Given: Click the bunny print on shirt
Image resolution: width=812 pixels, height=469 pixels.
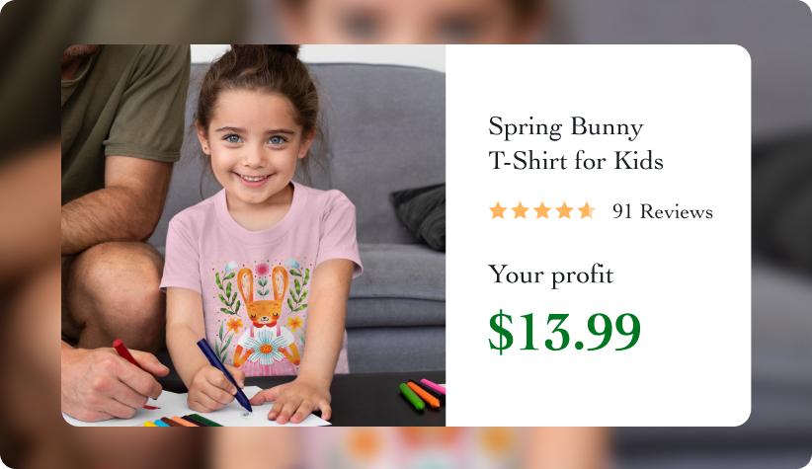Looking at the screenshot, I should [264, 316].
